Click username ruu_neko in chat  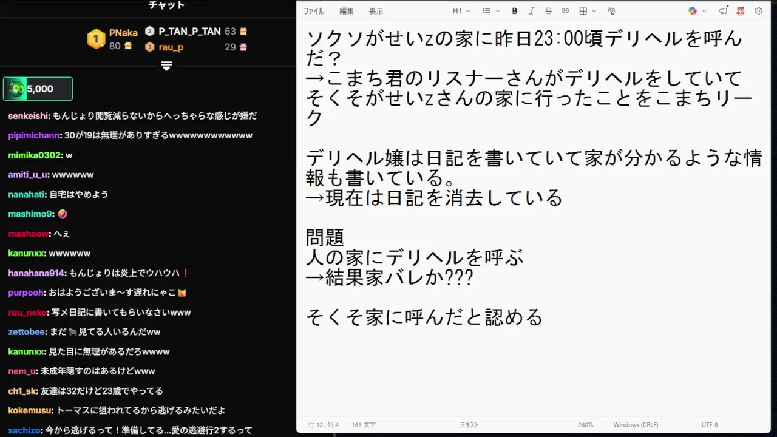point(28,313)
